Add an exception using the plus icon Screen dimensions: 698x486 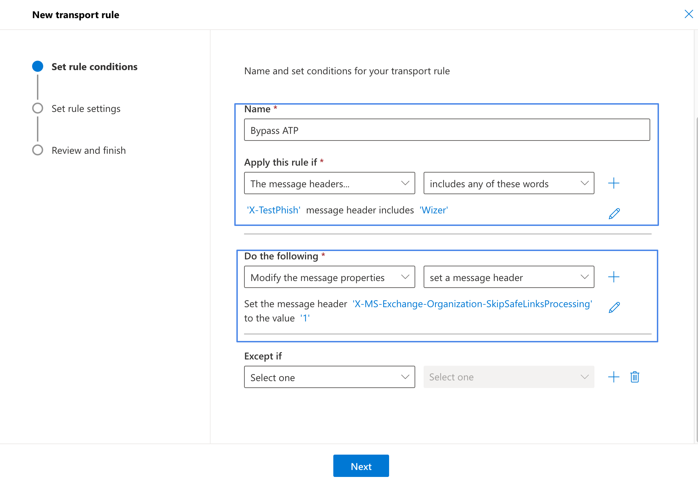click(614, 377)
